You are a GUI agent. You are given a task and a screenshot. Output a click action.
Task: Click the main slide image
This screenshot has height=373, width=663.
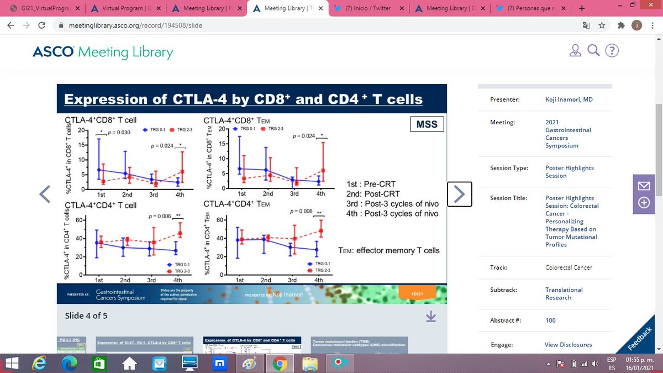(252, 195)
